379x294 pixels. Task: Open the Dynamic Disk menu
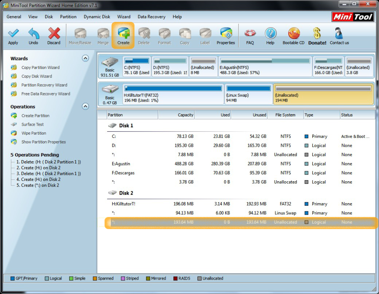tap(97, 17)
